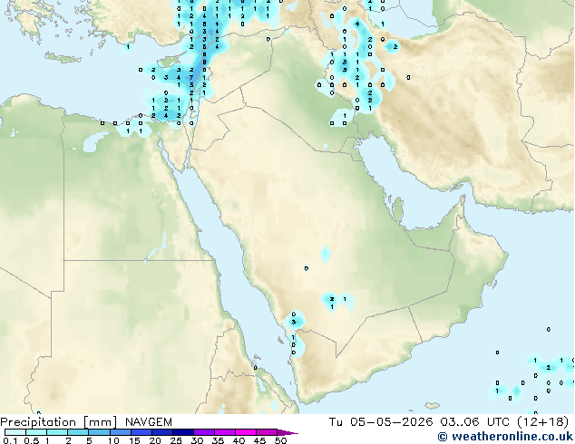Click the 0.5–1 mm legend swatch
The image size is (575, 444).
(36, 432)
